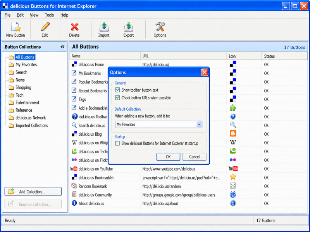Select the Tech collection folder

pos(19,95)
